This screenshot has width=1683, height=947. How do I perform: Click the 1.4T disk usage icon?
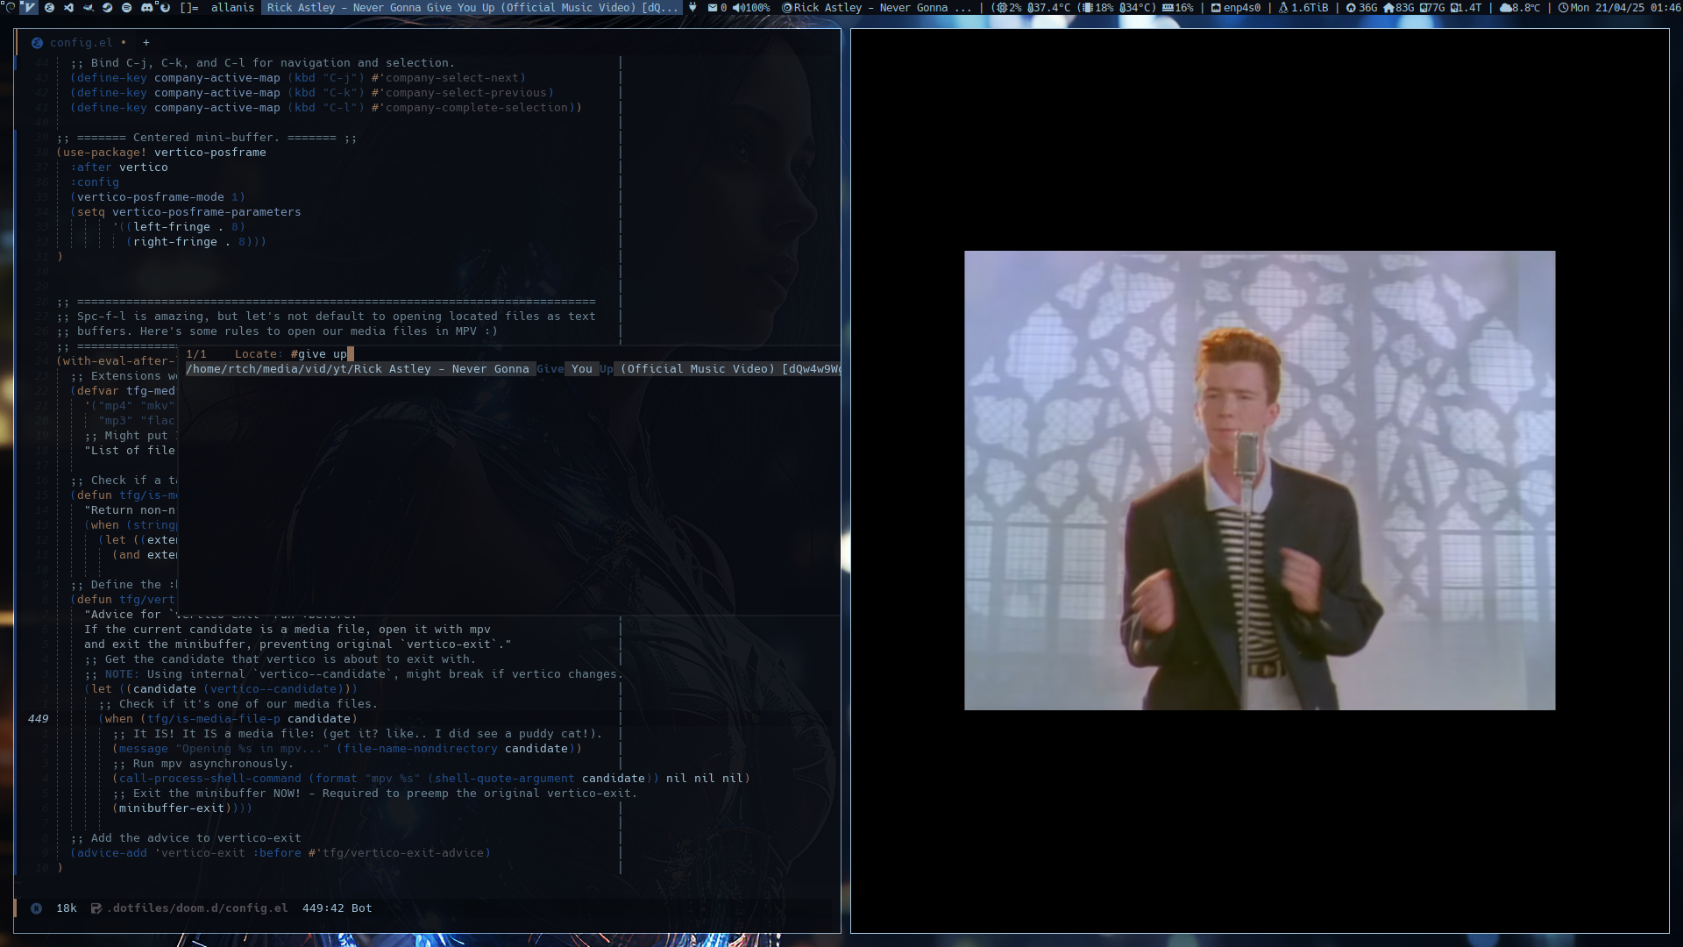point(1455,8)
